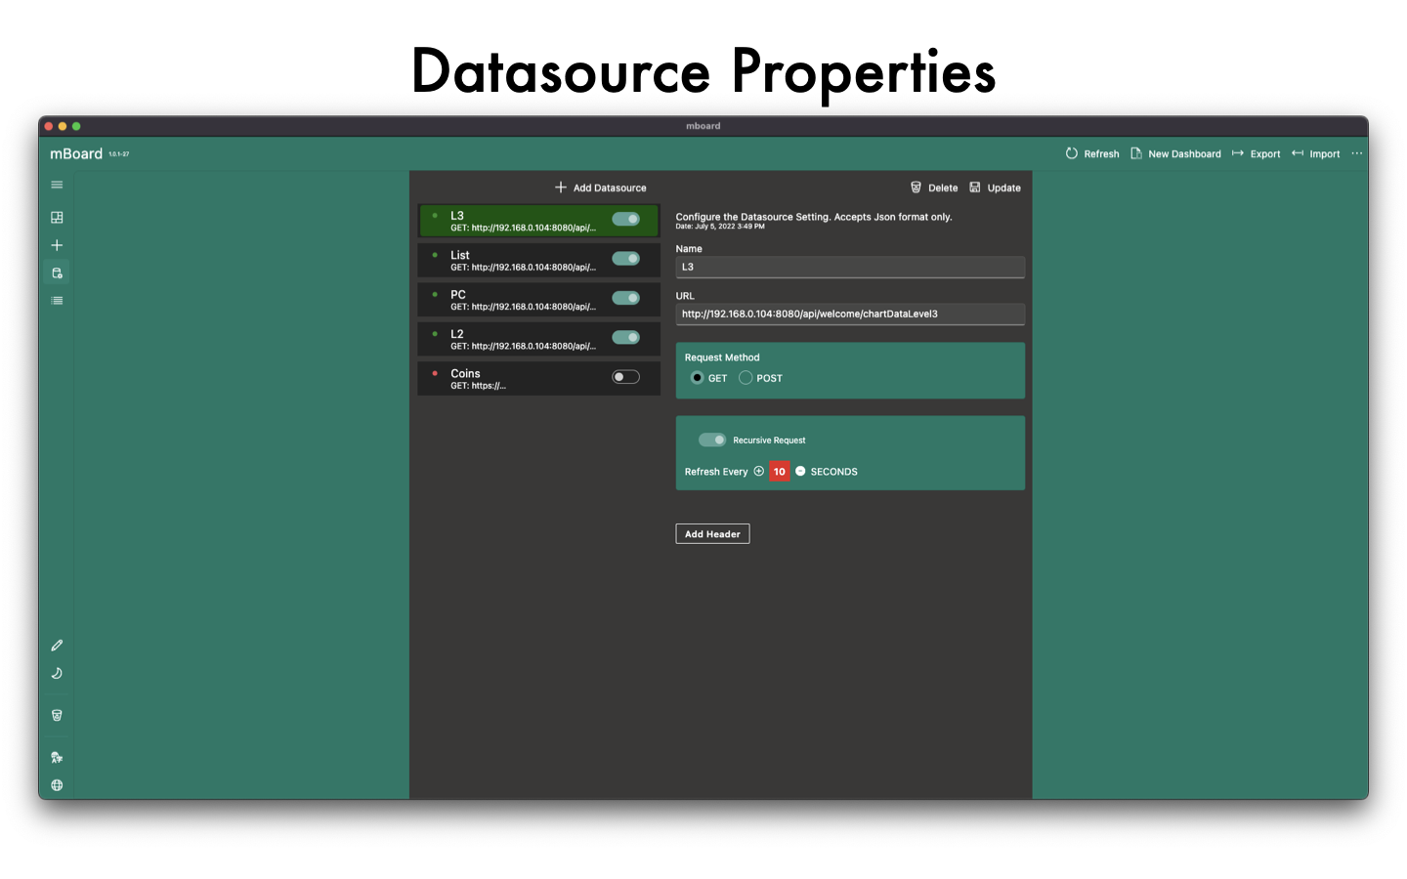Click the SECONDS unit label
Image resolution: width=1407 pixels, height=879 pixels.
834,472
